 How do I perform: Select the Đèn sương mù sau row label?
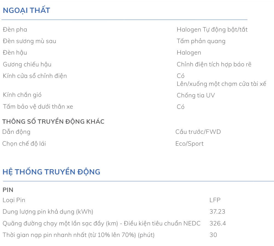click(30, 41)
